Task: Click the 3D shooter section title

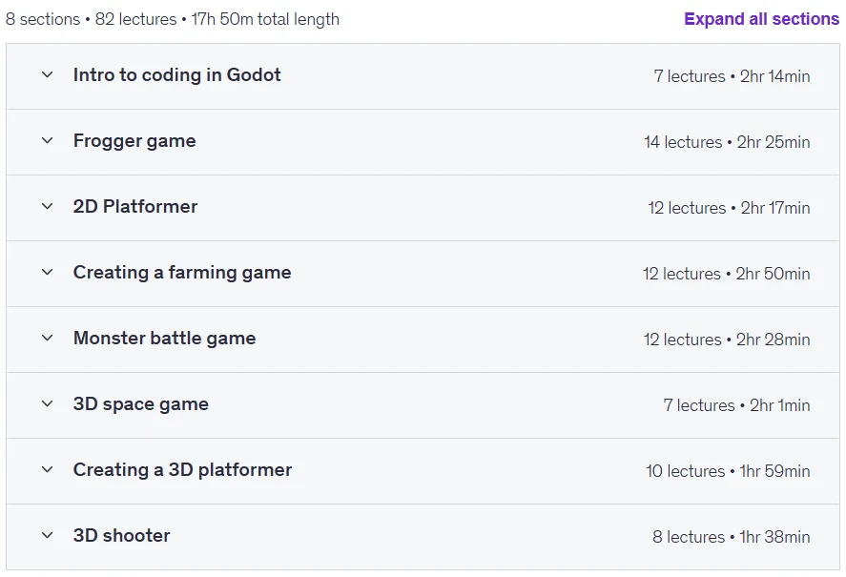Action: [121, 536]
